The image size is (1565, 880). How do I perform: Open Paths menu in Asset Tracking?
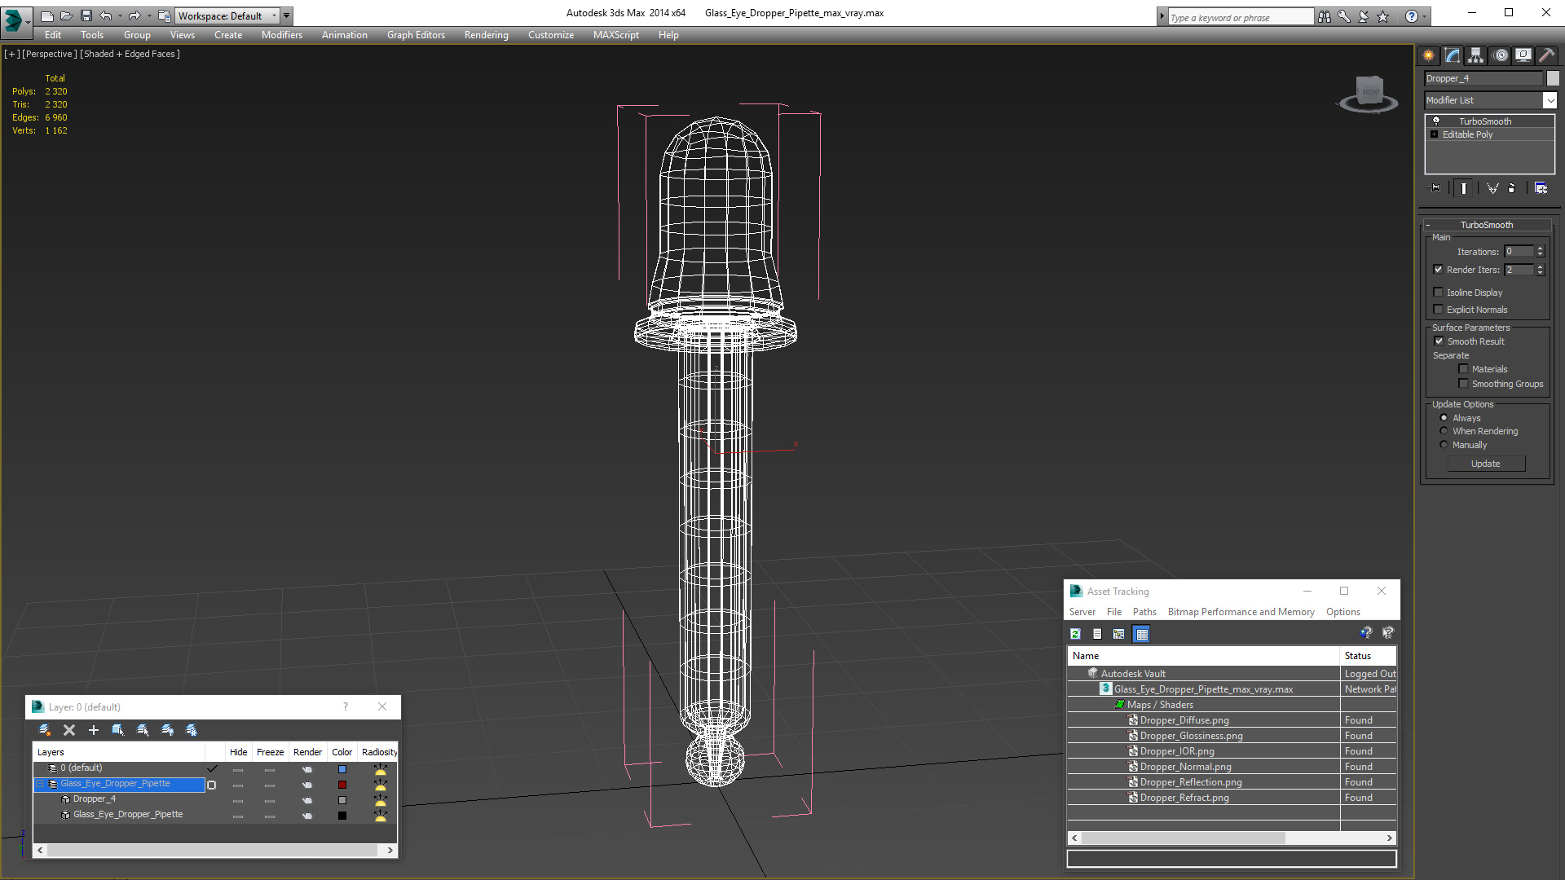click(x=1144, y=612)
